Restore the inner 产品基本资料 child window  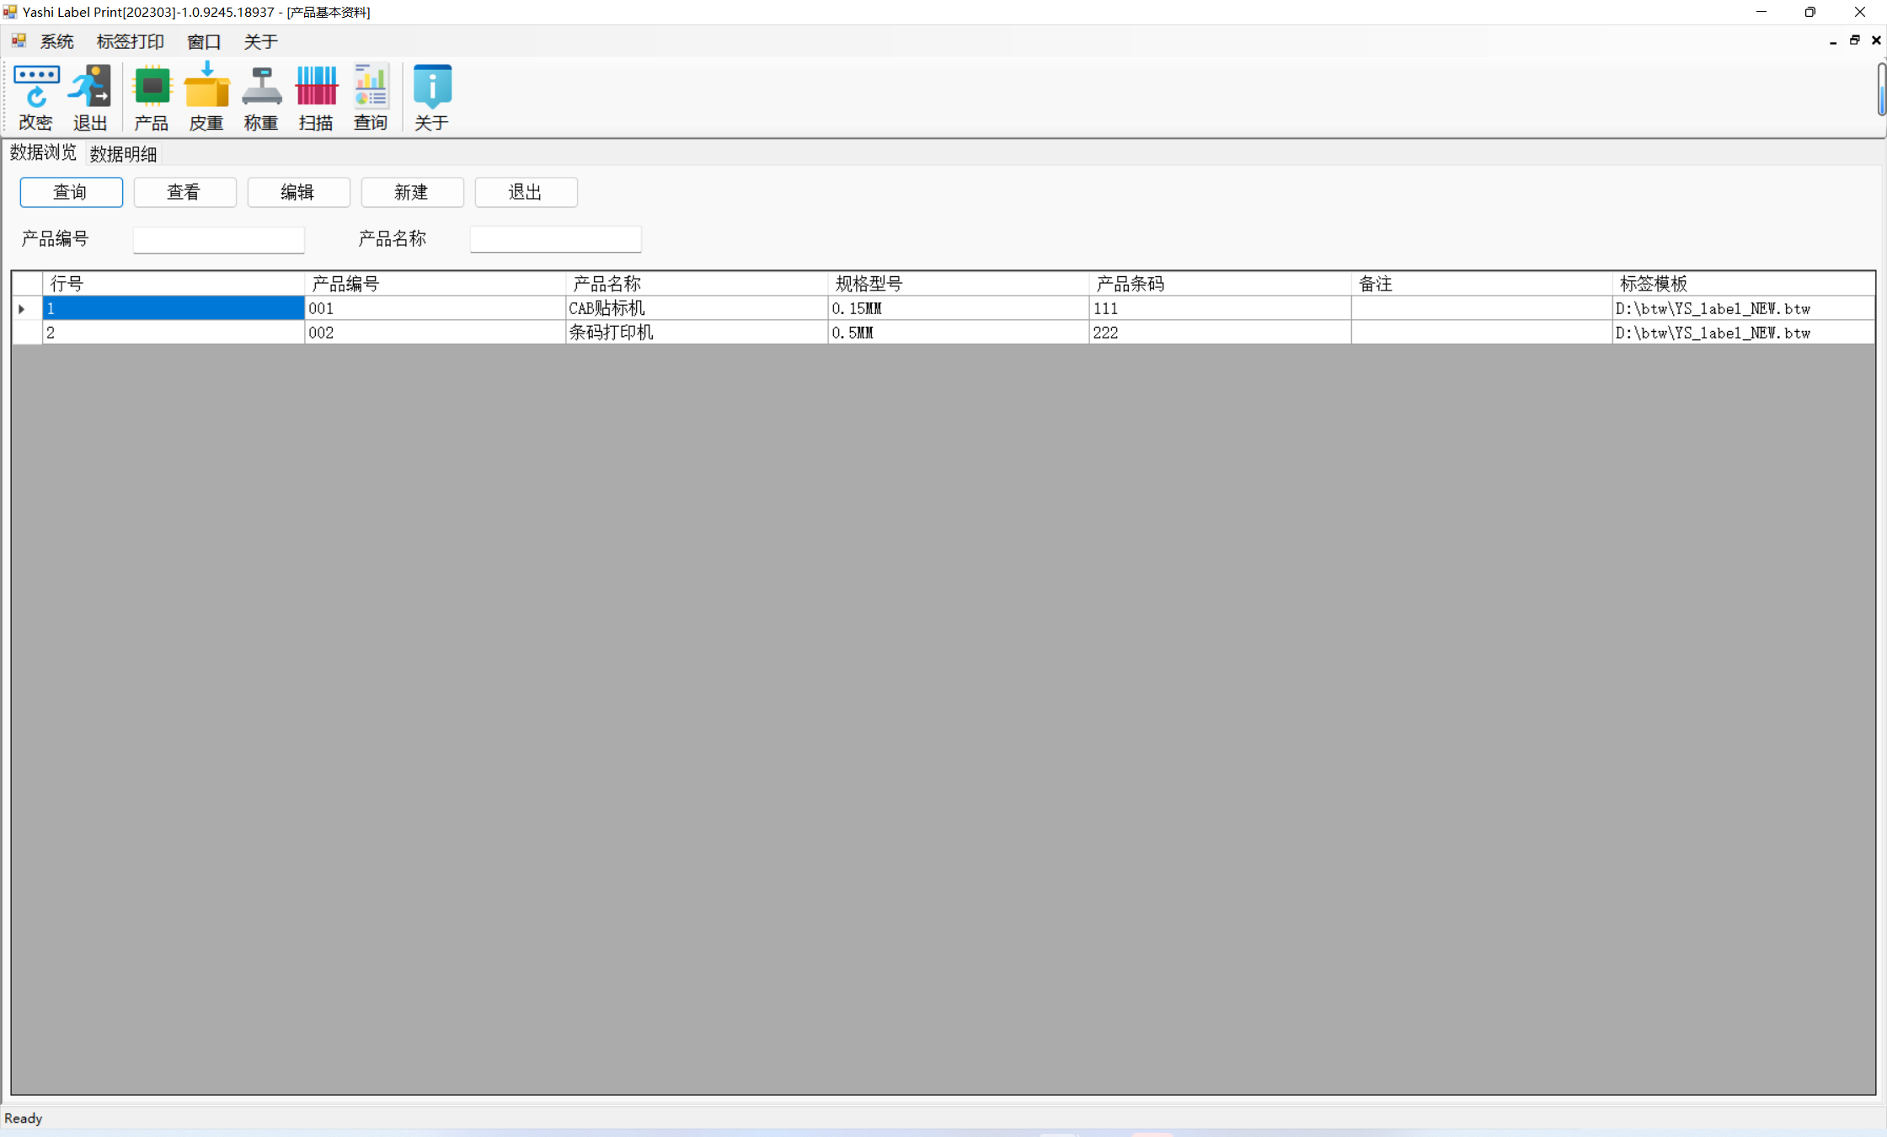tap(1854, 40)
